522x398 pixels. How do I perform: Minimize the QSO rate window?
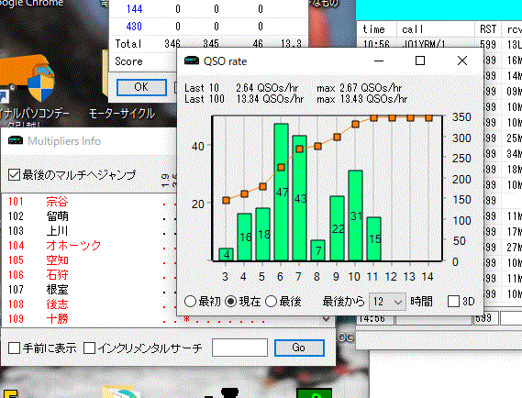(379, 61)
